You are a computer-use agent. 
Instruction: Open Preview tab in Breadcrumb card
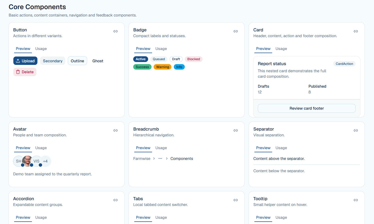coord(143,148)
